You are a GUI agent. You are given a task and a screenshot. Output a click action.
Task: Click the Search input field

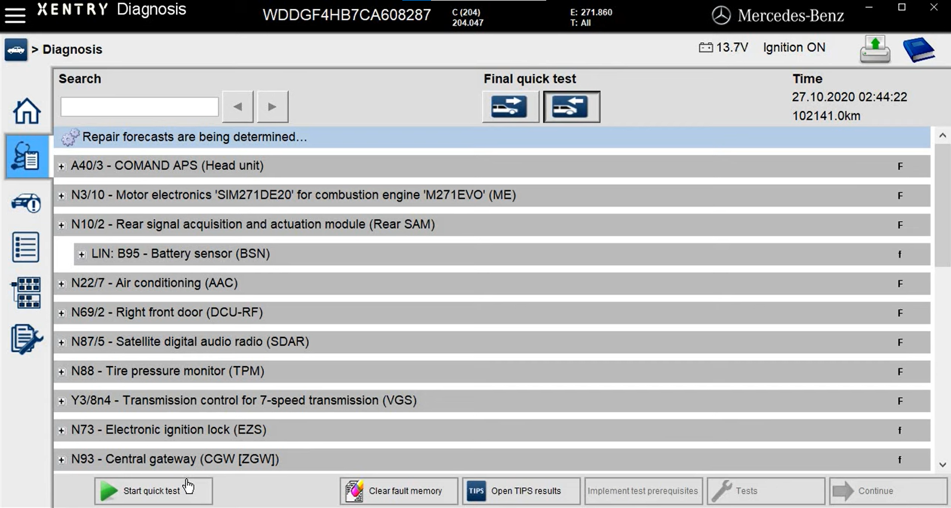(139, 107)
